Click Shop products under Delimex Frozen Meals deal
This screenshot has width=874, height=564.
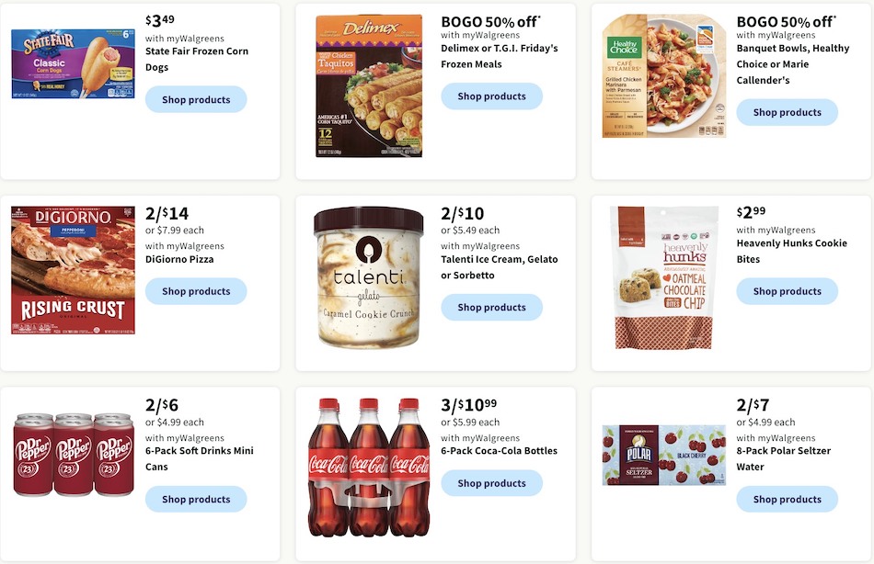(x=492, y=96)
